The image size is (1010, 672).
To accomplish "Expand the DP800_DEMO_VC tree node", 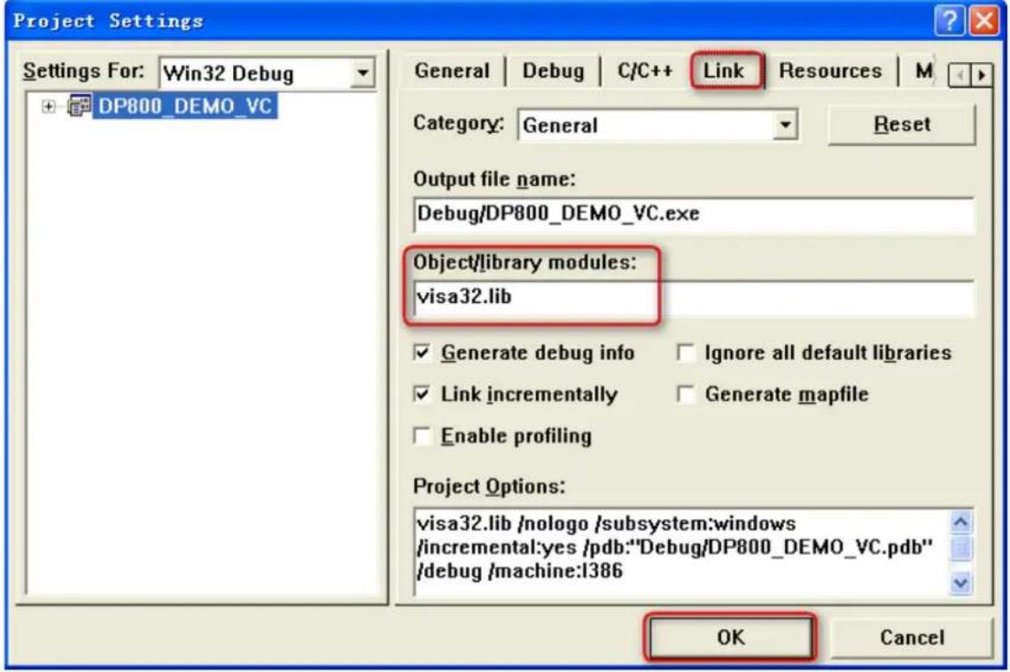I will click(x=49, y=106).
